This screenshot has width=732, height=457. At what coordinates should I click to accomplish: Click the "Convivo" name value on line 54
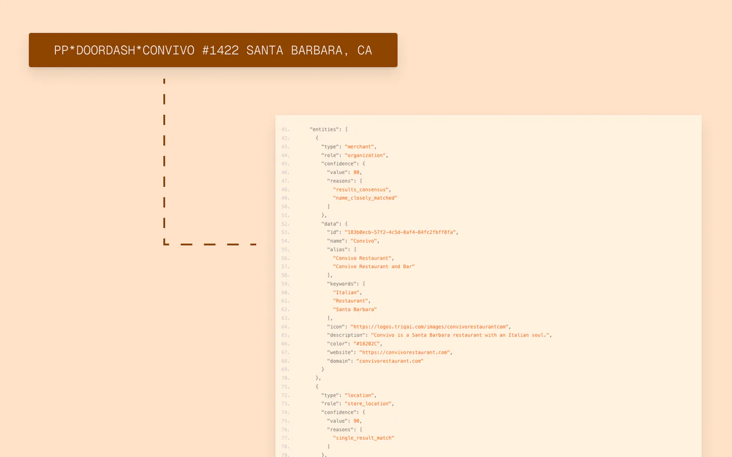point(362,241)
